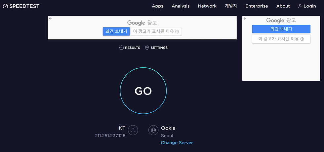Click 이 광고가 표시된 이유 in right side ad
Viewport: 324px width, 152px height.
coord(281,39)
